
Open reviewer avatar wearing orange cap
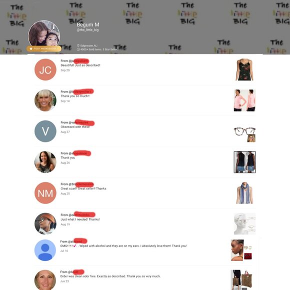pos(45,223)
